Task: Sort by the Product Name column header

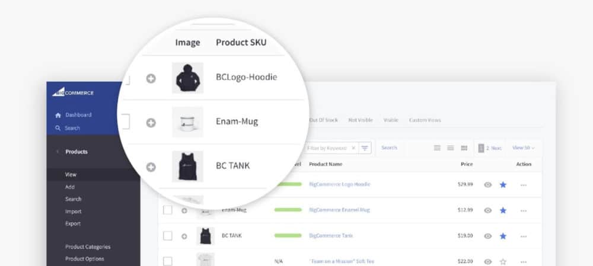Action: point(326,164)
